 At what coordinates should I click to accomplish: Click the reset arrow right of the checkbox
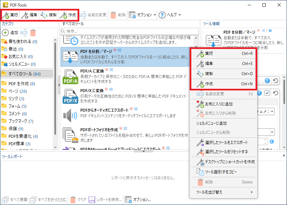tap(276, 93)
